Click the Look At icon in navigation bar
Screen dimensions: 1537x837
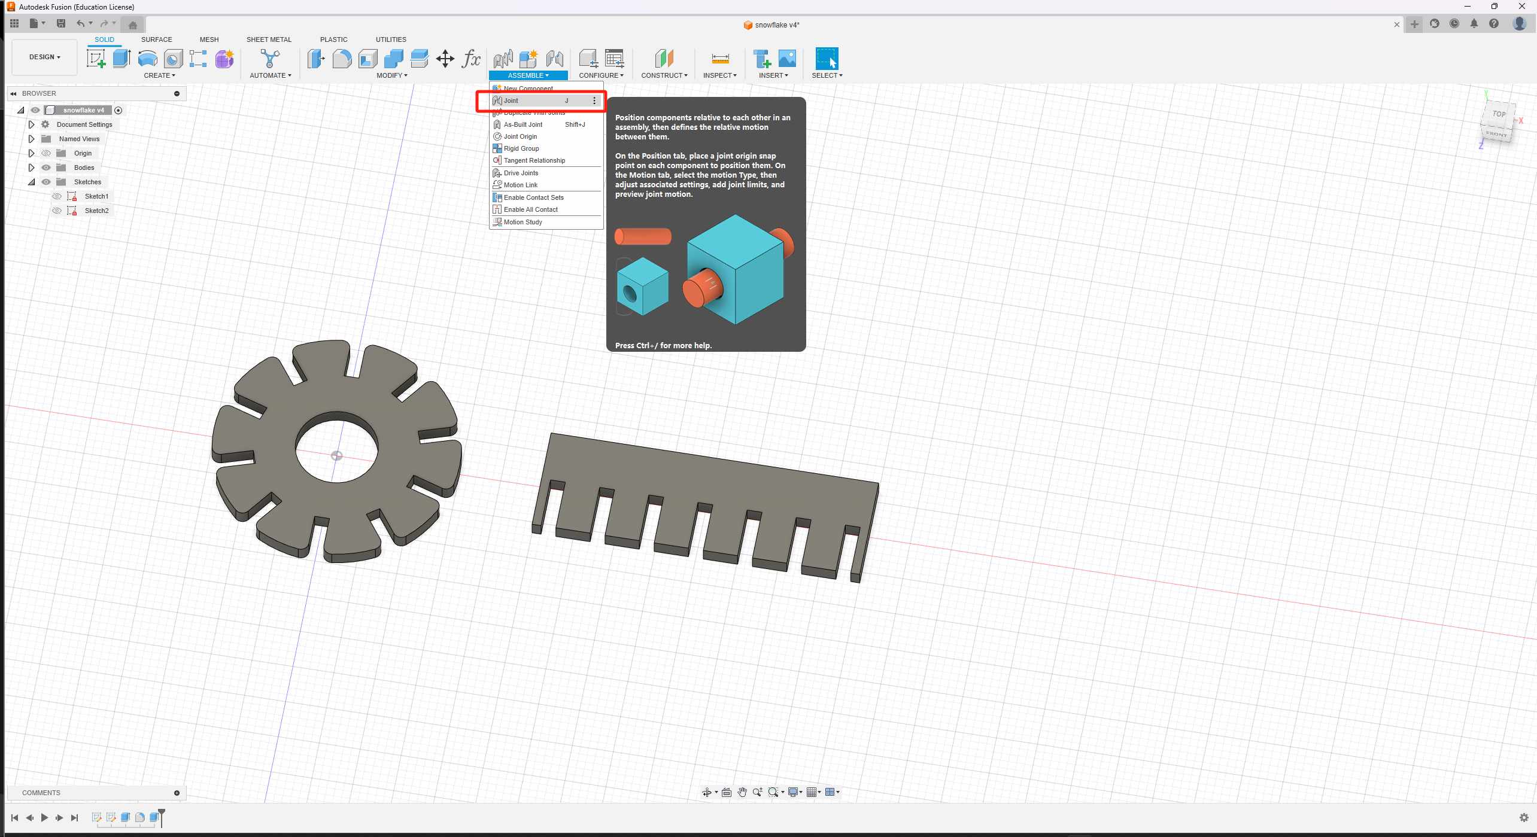pos(726,792)
